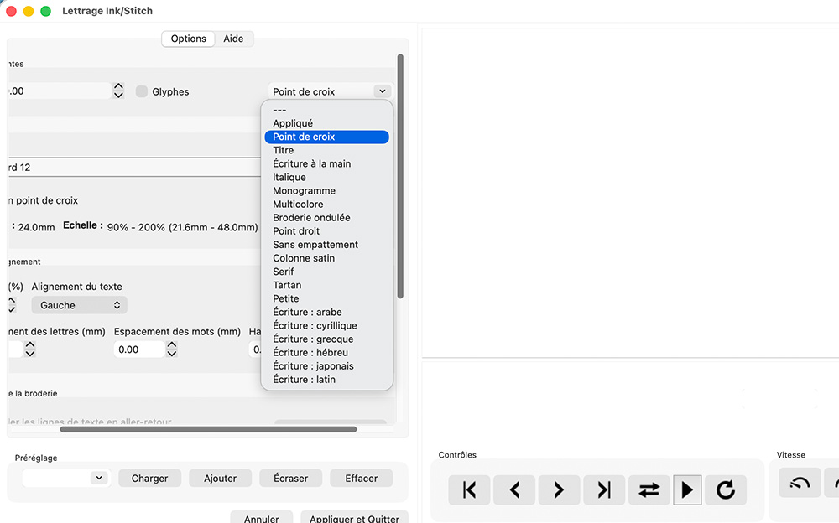Viewport: 839px width, 523px height.
Task: Click the Ajouter preset button
Action: pos(220,478)
